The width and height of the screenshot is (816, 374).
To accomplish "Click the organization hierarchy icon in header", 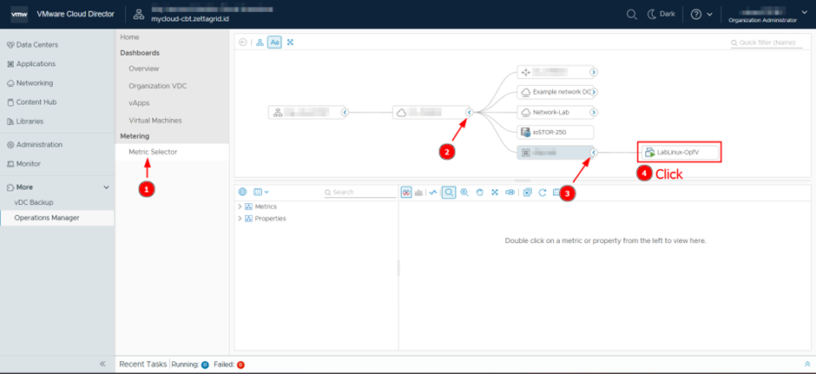I will pyautogui.click(x=139, y=14).
